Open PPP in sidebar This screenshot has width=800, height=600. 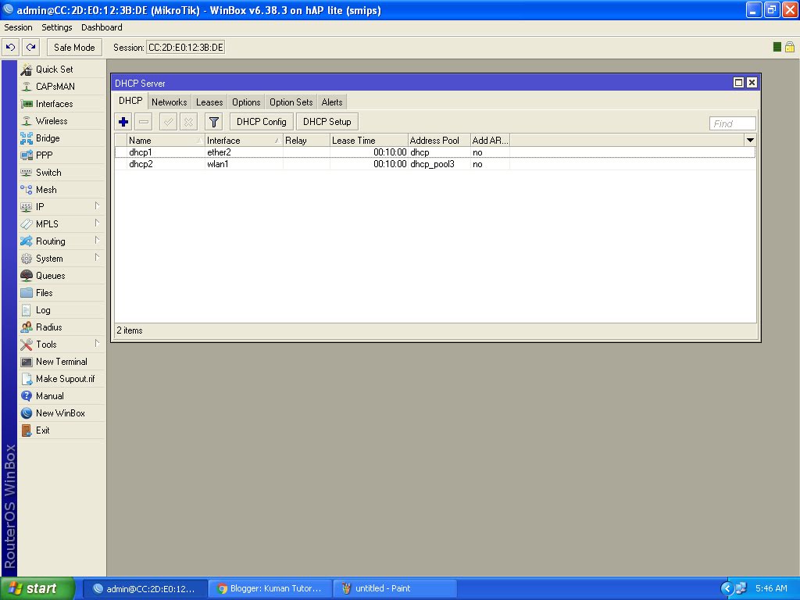point(61,155)
